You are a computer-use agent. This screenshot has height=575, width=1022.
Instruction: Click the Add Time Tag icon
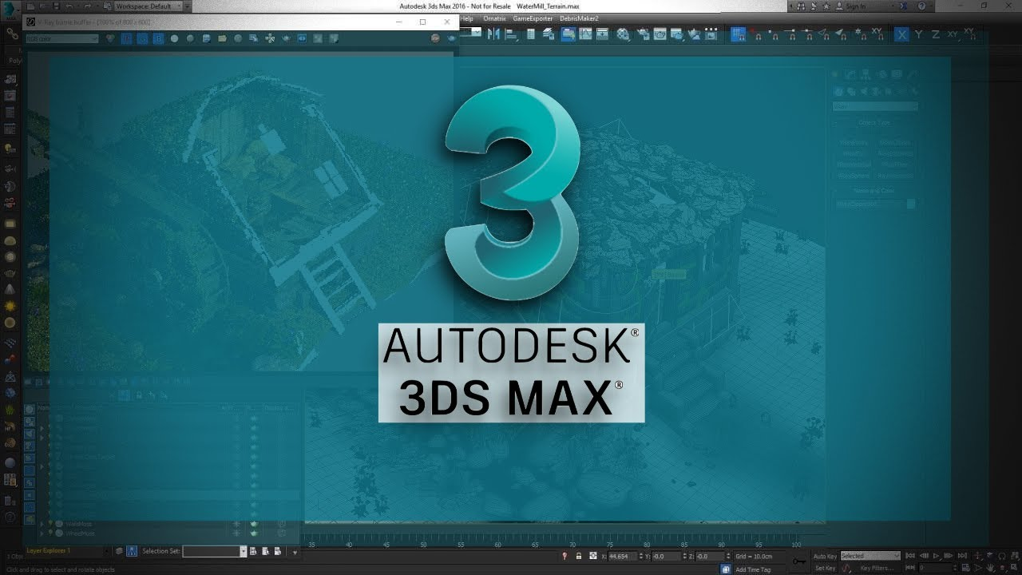tap(726, 568)
